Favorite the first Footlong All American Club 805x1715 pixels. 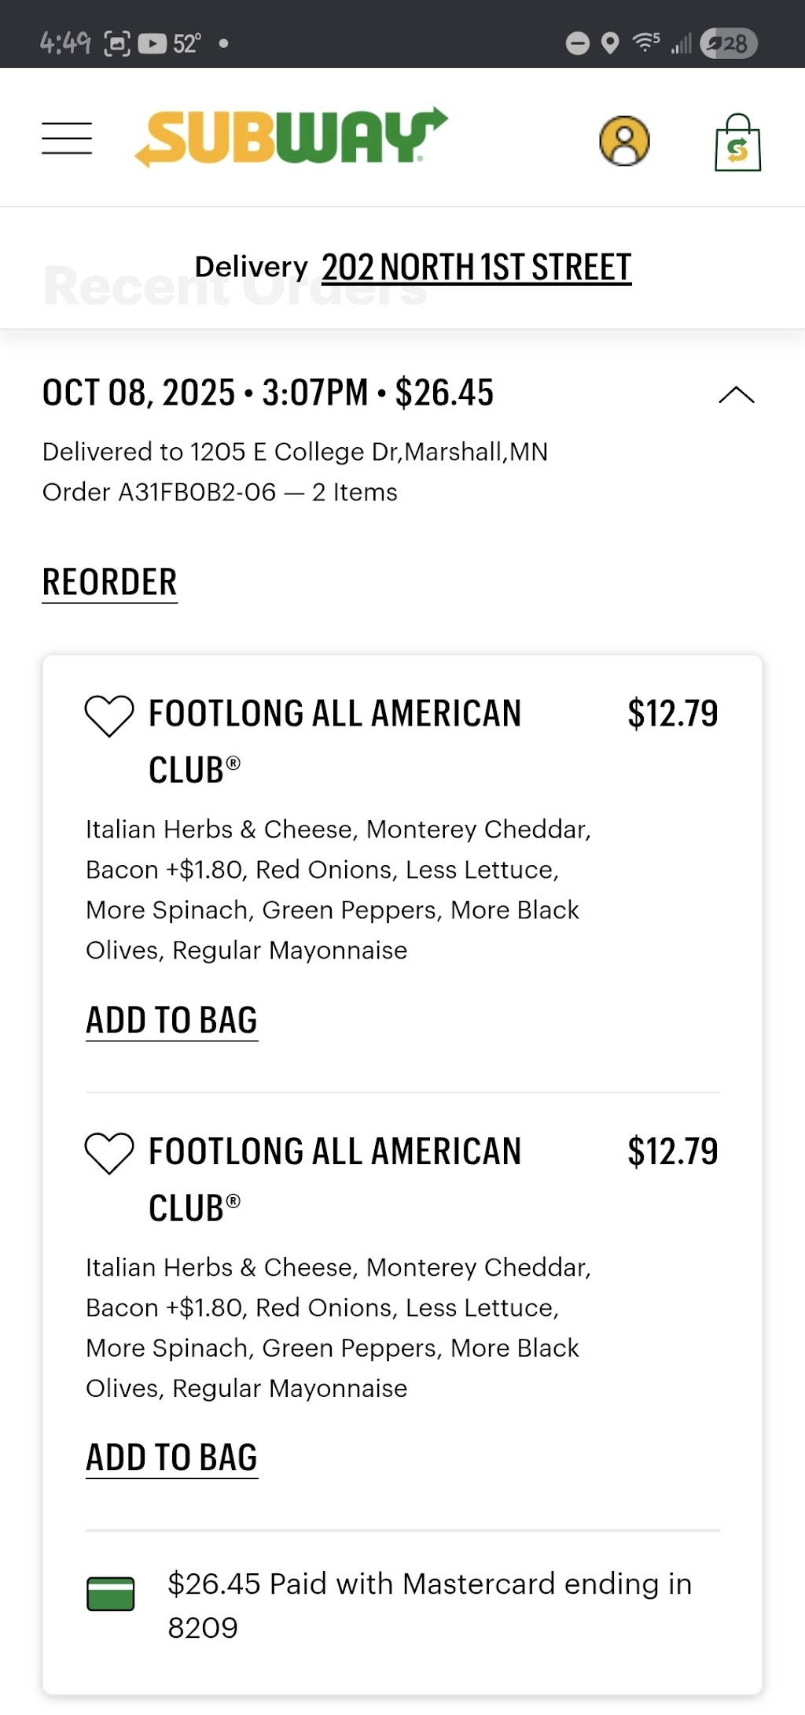pyautogui.click(x=109, y=715)
